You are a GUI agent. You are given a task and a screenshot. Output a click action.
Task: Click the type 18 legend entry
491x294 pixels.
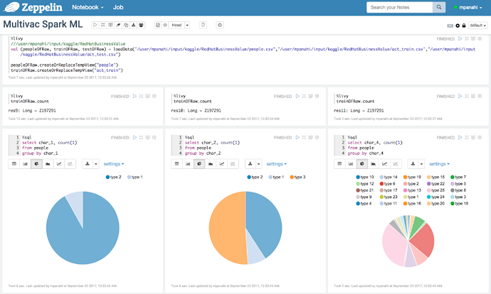coord(460,203)
